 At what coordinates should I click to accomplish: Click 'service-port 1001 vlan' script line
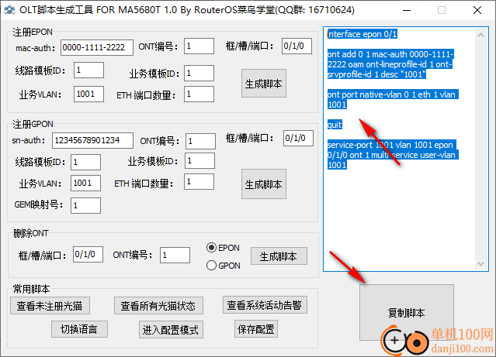(x=393, y=155)
